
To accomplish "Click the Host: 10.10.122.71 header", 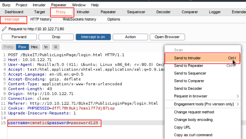I will pyautogui.click(x=30, y=60).
